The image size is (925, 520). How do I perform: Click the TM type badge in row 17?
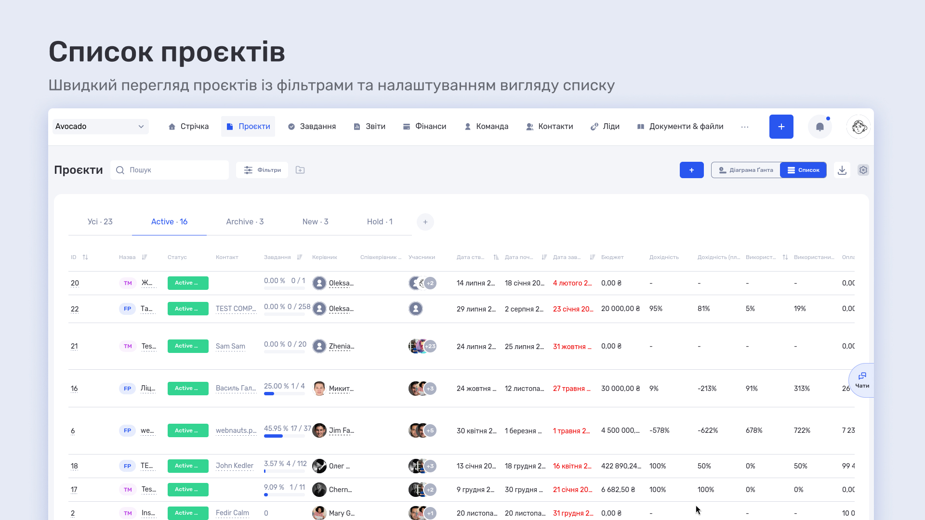click(128, 490)
